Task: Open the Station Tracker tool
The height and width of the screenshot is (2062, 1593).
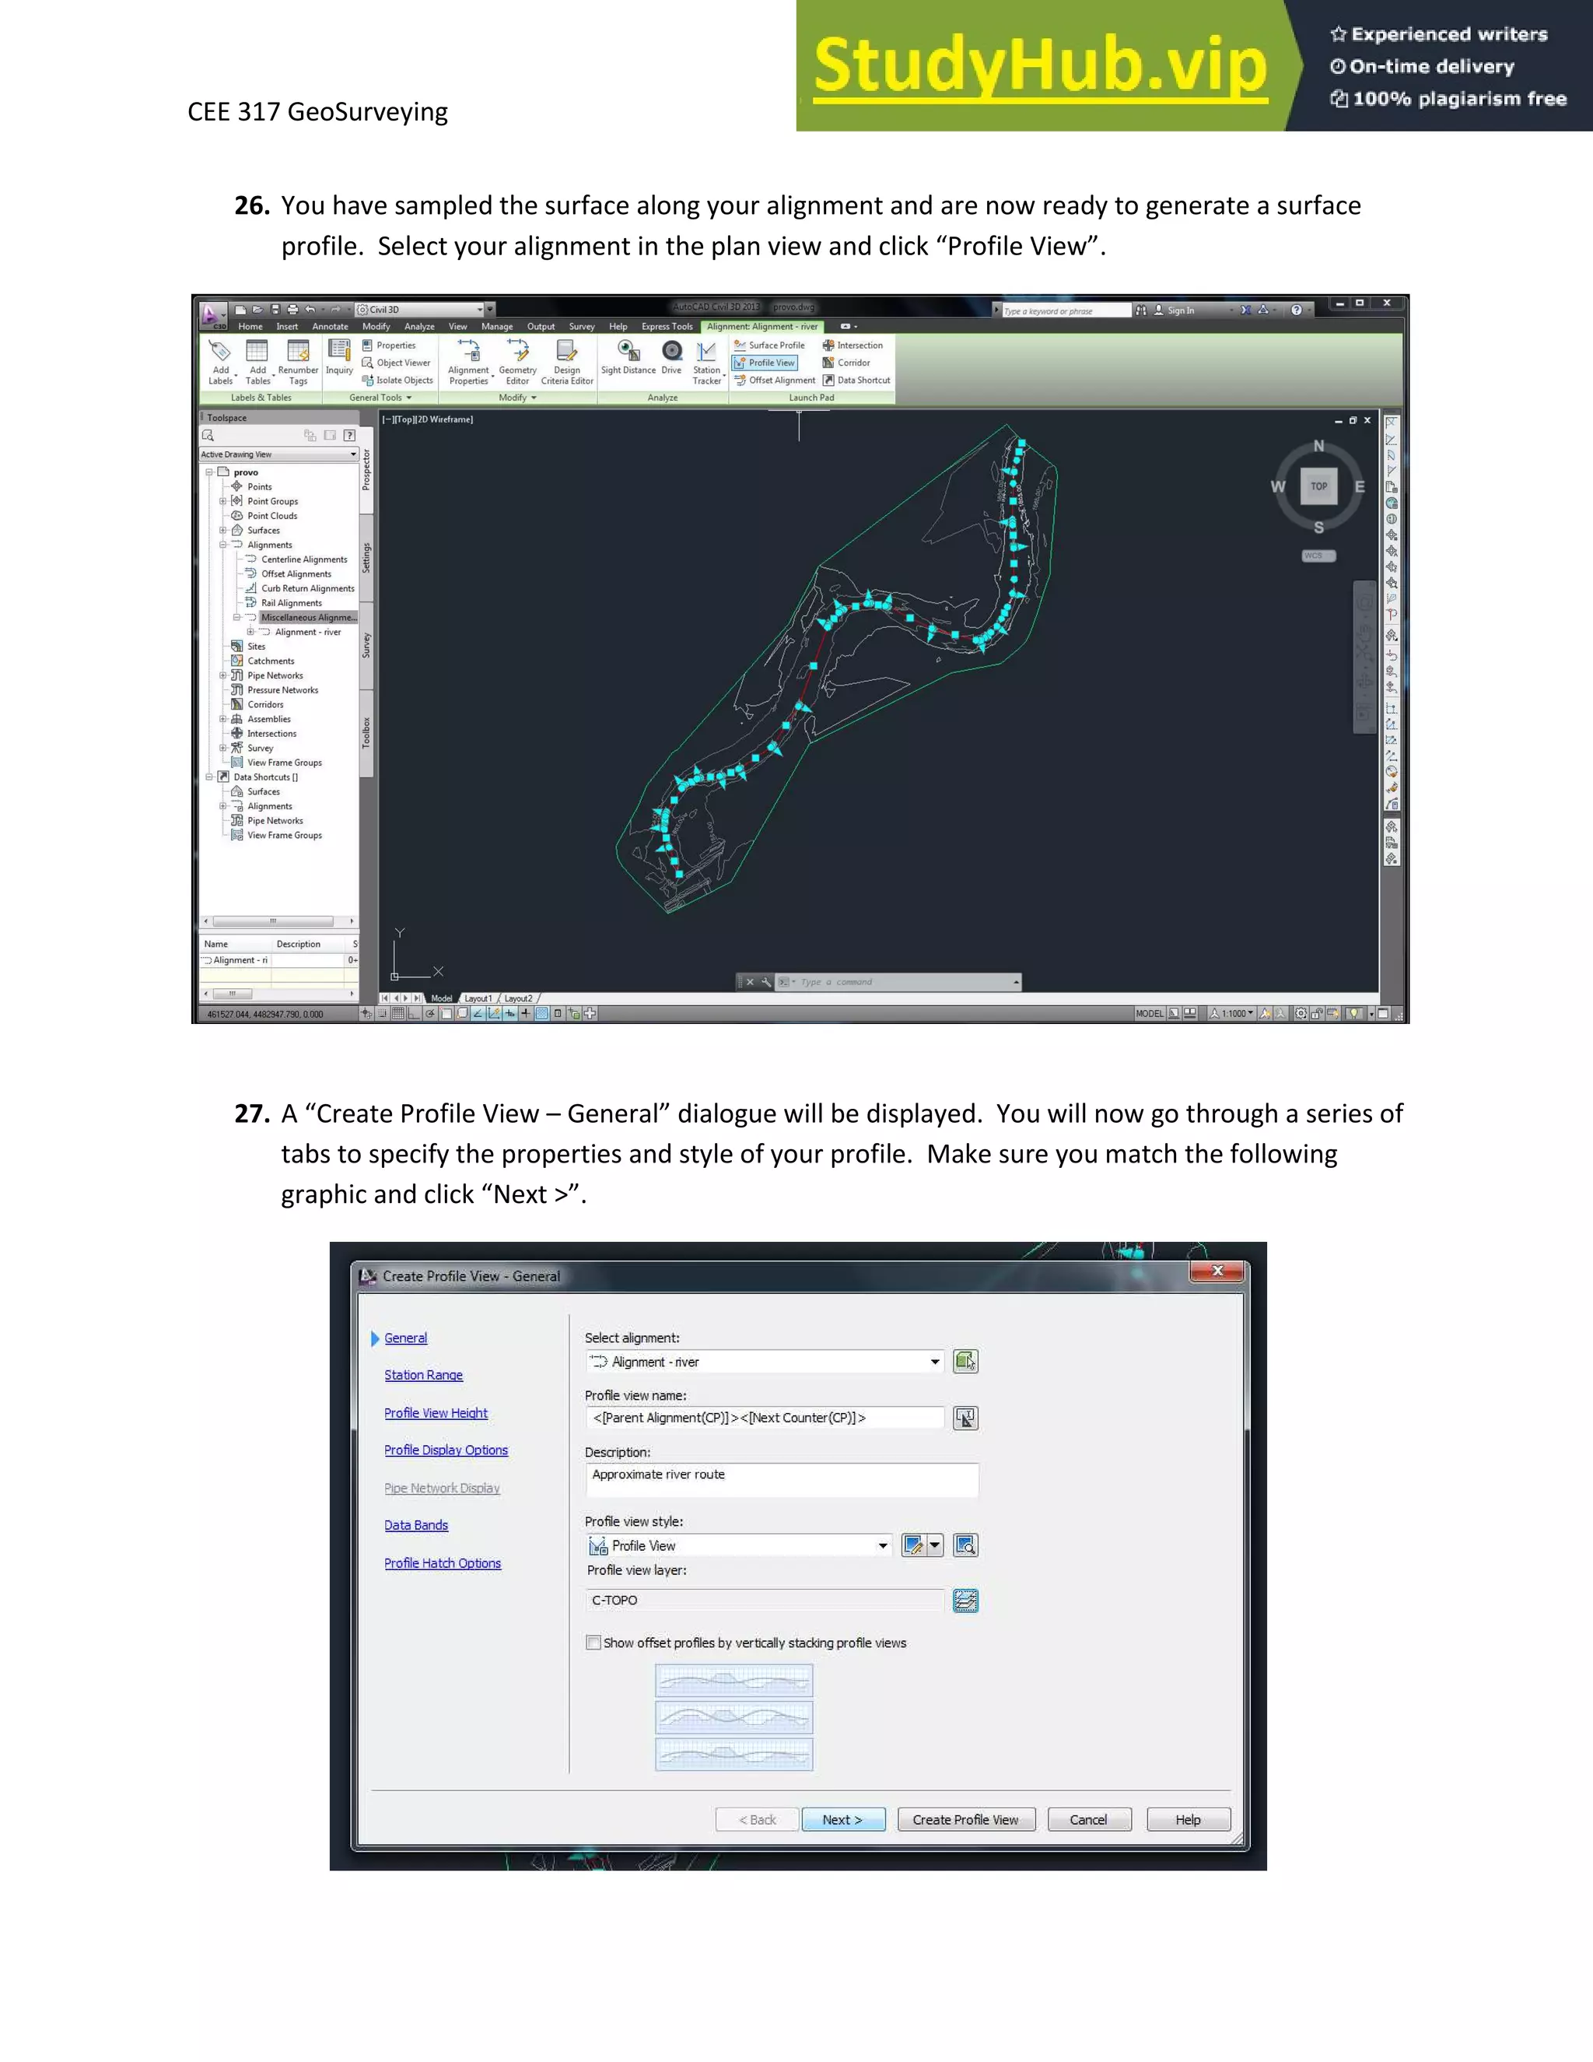Action: click(706, 363)
